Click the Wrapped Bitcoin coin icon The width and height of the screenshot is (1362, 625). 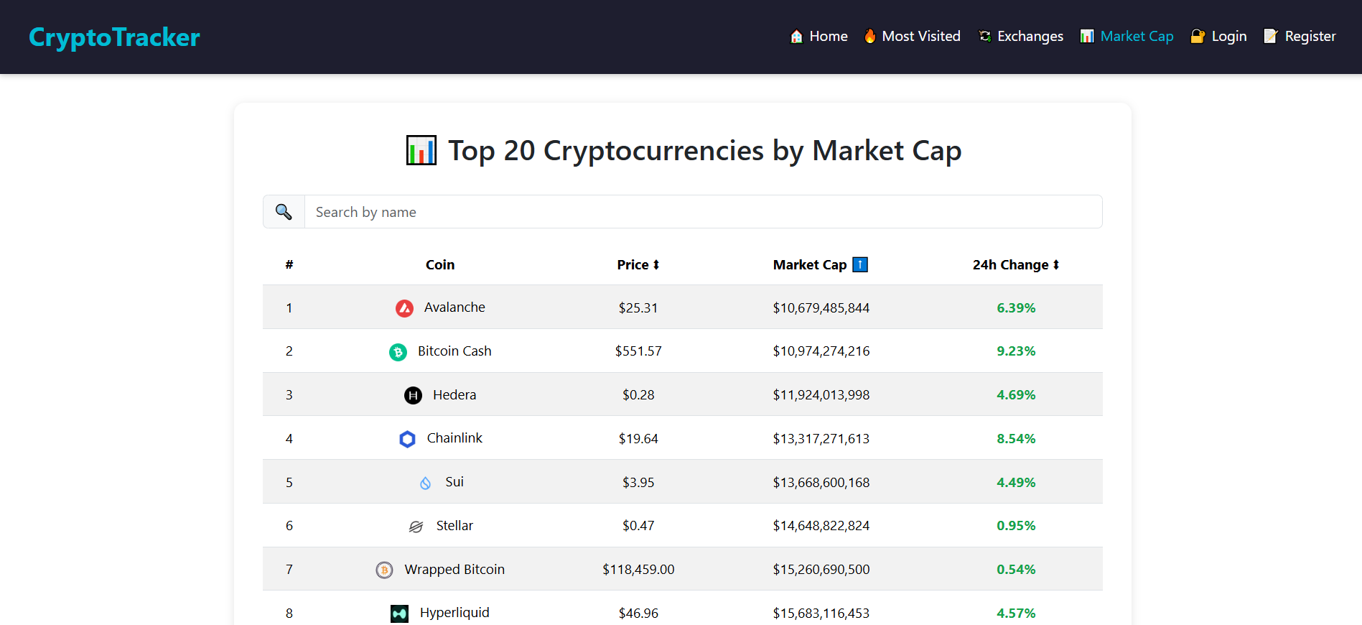coord(386,569)
